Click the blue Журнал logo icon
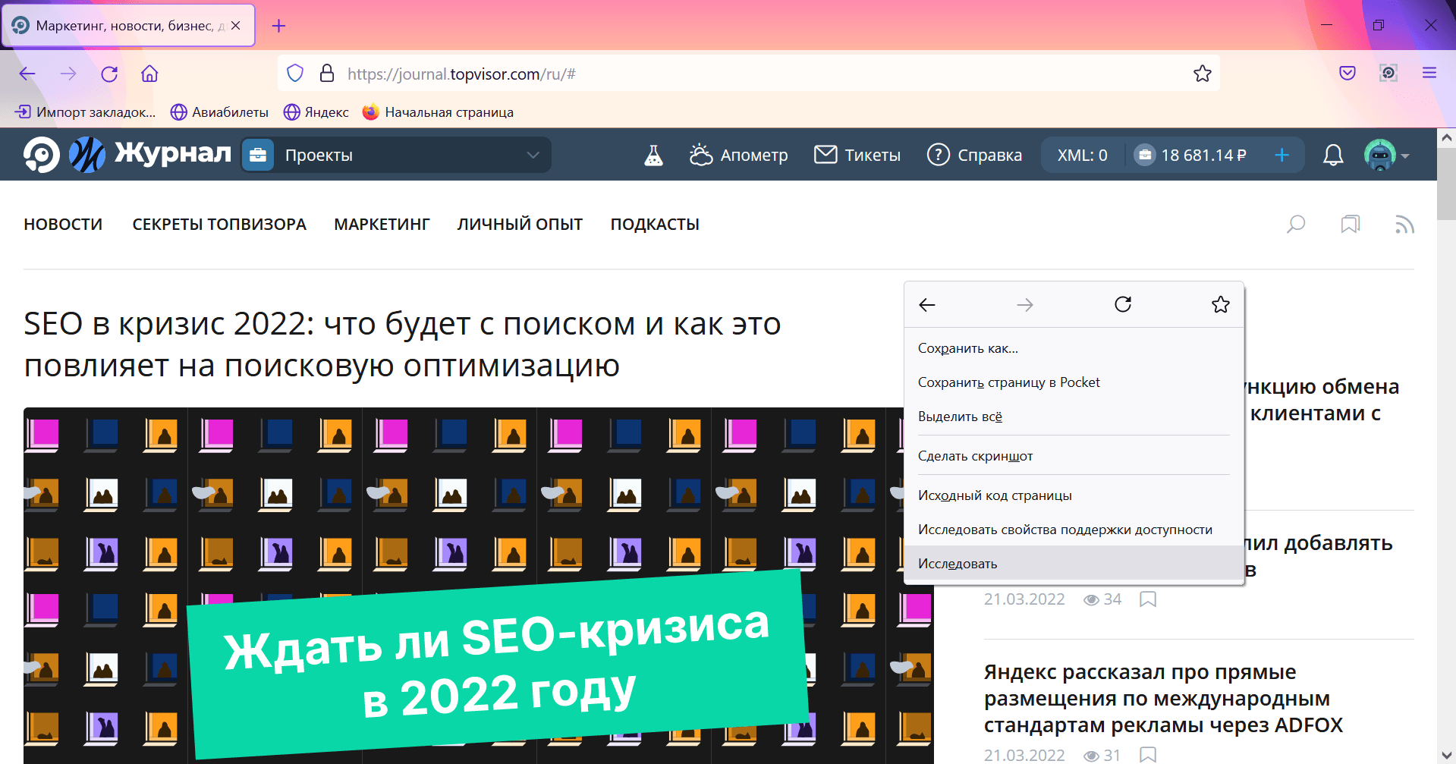 (87, 155)
